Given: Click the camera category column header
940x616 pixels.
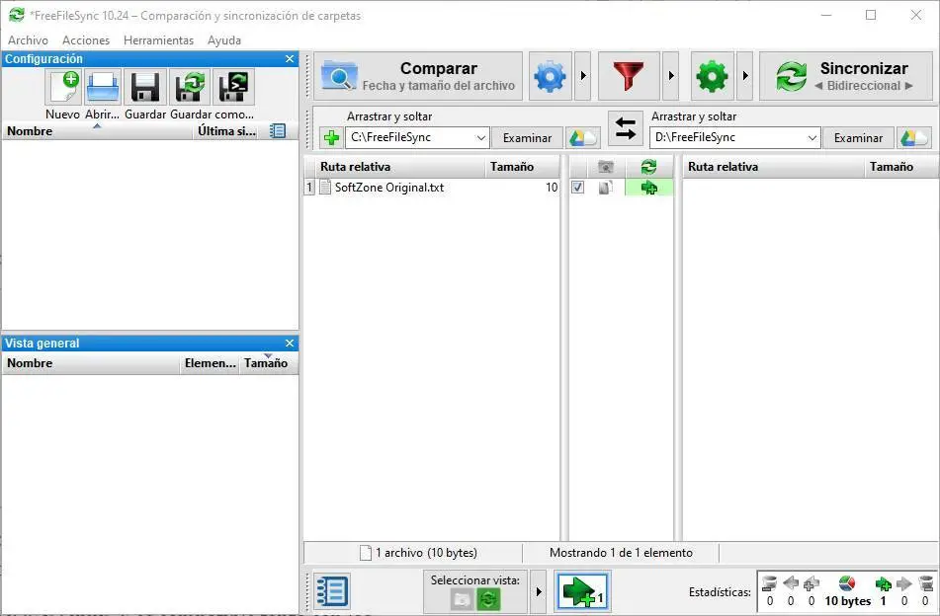Looking at the screenshot, I should pyautogui.click(x=606, y=167).
